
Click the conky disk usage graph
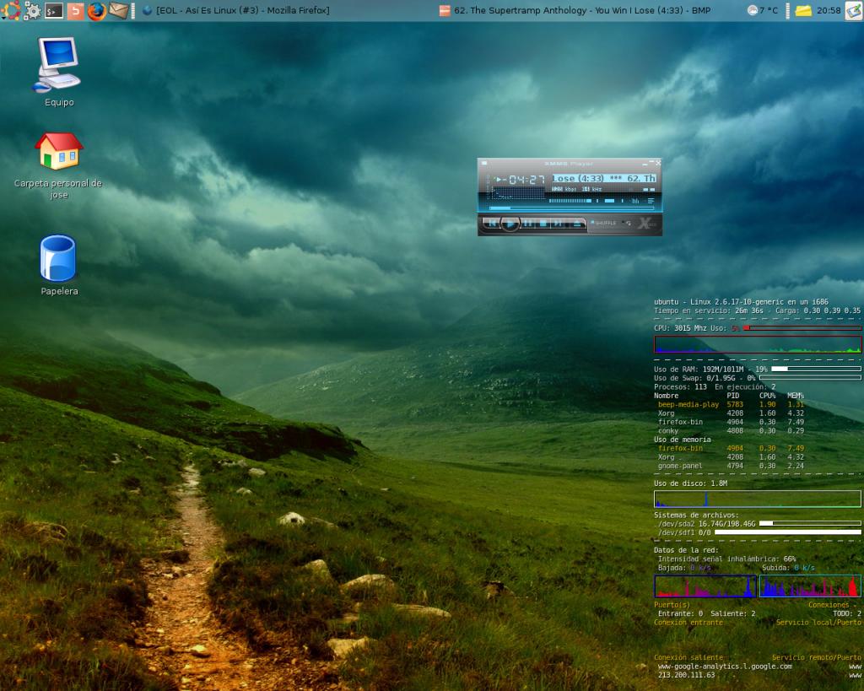(758, 499)
